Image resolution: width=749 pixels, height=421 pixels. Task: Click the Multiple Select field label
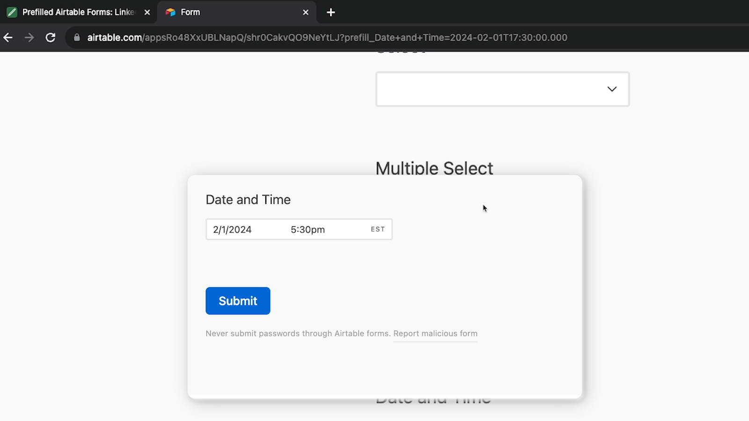(434, 168)
